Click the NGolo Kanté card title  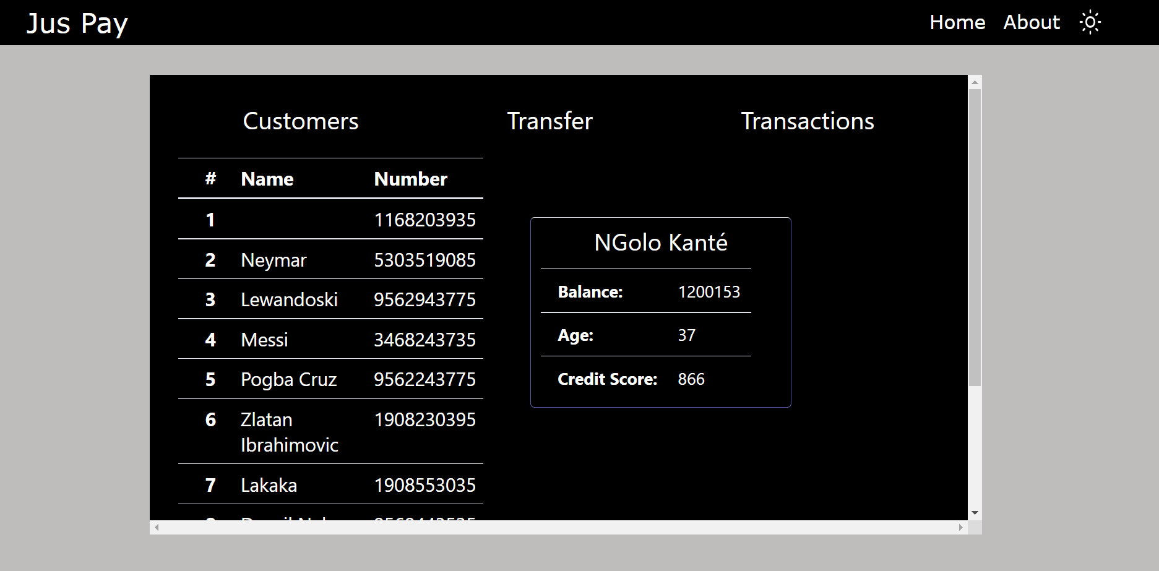coord(661,243)
